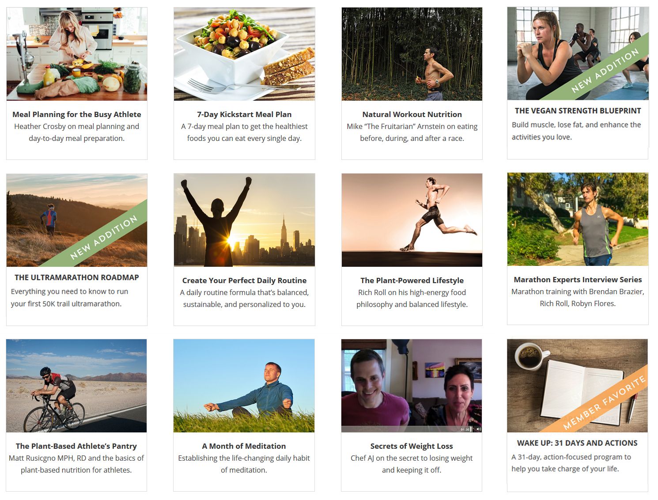
Task: Open The Plant-Based Athlete's Pantry cyclist image
Action: pyautogui.click(x=76, y=386)
